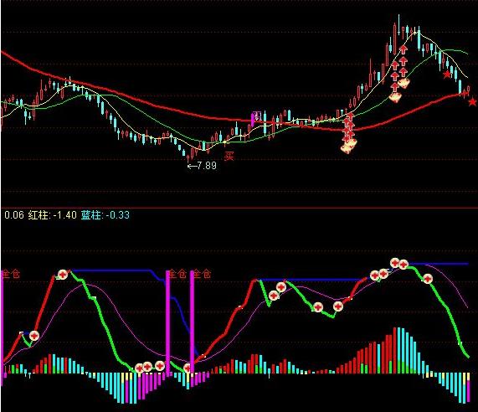478x412 pixels.
Task: Click the 全仓 label between the two magenta bars
Action: pos(177,274)
